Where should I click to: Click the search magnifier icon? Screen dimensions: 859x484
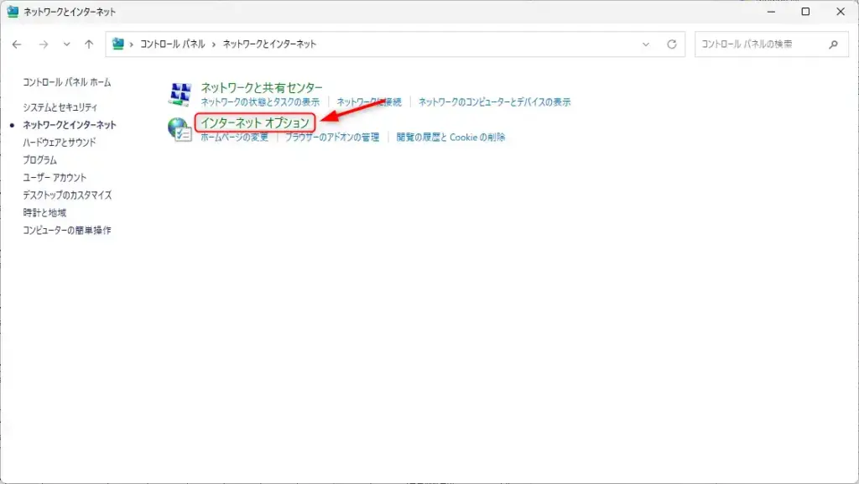point(833,44)
